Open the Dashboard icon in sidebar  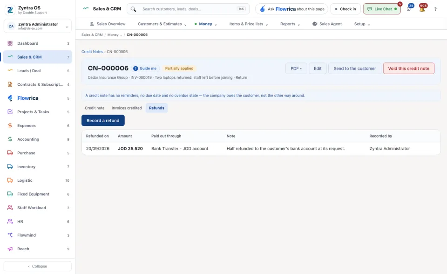click(10, 43)
